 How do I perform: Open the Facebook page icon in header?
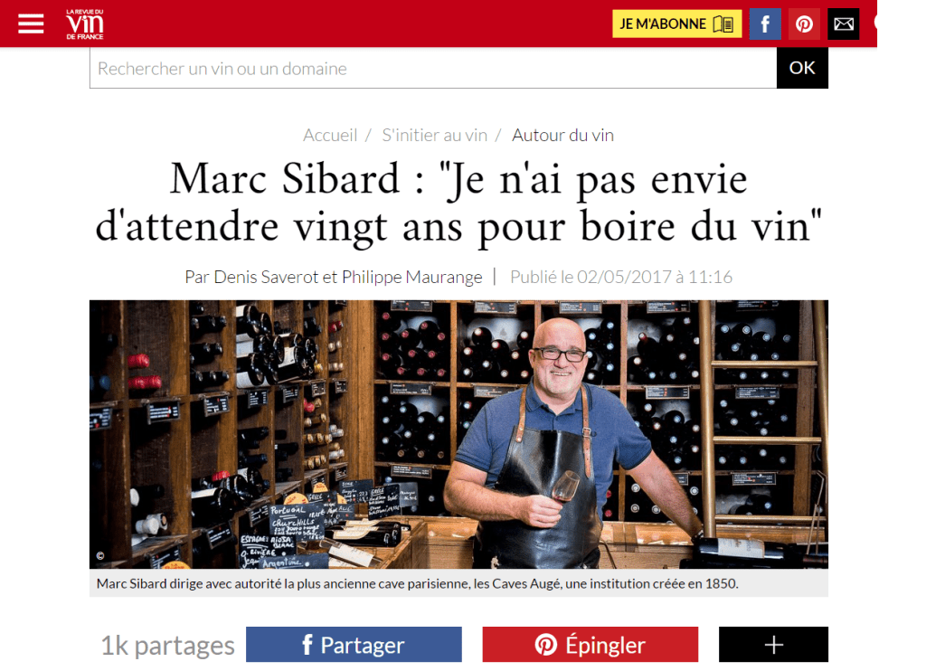pos(765,24)
